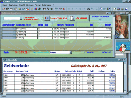The height and width of the screenshot is (98, 131).
Task: Expand the address selection combo box arrow
Action: (21, 18)
